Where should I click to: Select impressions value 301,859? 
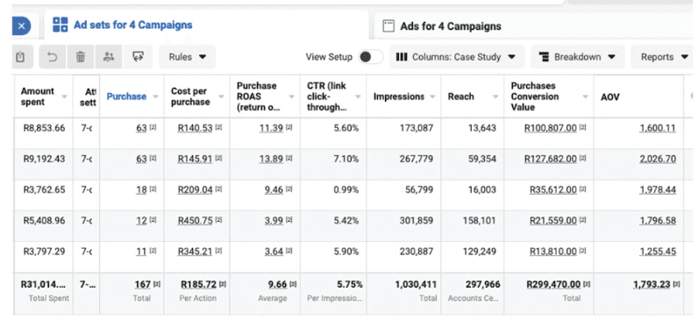pyautogui.click(x=416, y=221)
